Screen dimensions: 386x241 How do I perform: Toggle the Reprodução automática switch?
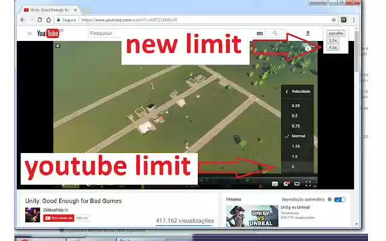pos(340,199)
